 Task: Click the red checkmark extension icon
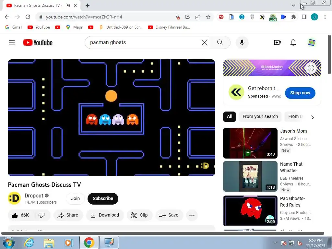pyautogui.click(x=221, y=17)
